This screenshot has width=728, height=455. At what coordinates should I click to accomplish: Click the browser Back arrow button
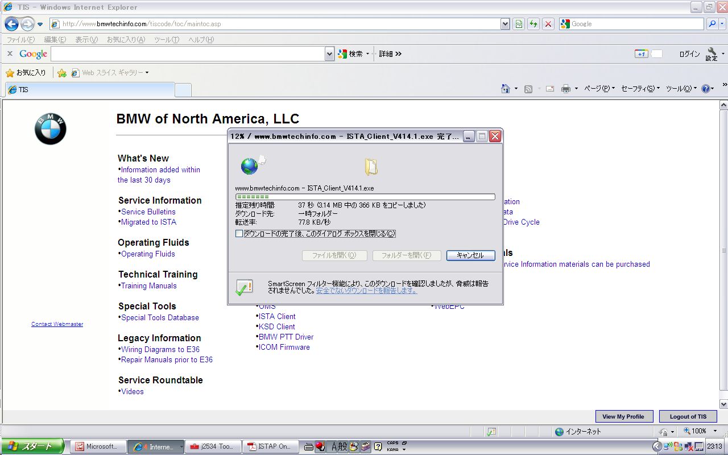click(11, 24)
